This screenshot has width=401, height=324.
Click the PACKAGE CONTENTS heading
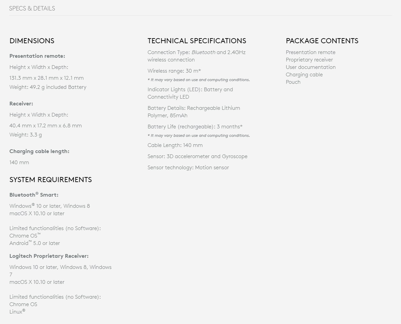[x=322, y=41]
